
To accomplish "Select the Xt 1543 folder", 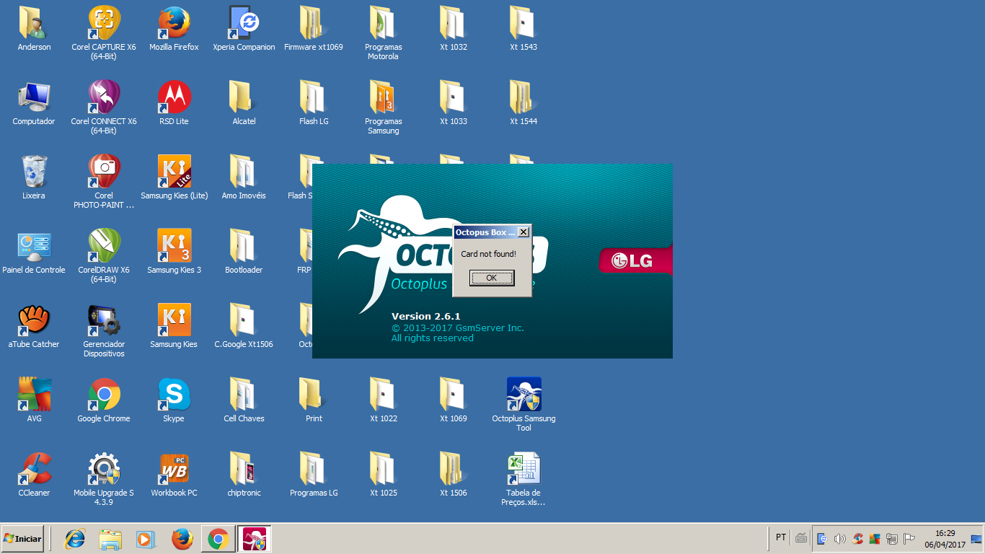I will (524, 29).
